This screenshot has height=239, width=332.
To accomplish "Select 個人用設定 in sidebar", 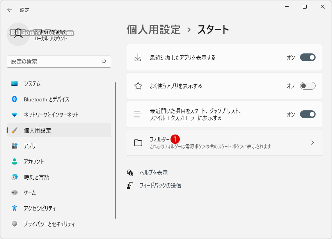I will [59, 130].
